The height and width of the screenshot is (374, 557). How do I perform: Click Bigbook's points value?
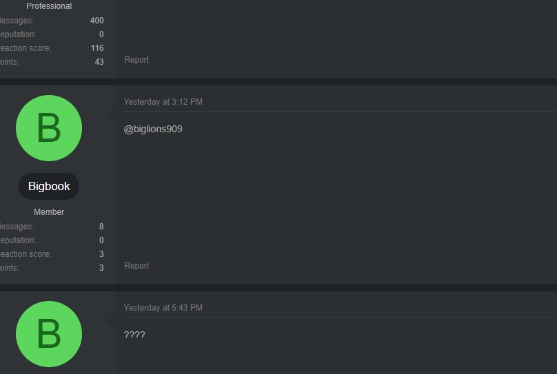pyautogui.click(x=101, y=268)
